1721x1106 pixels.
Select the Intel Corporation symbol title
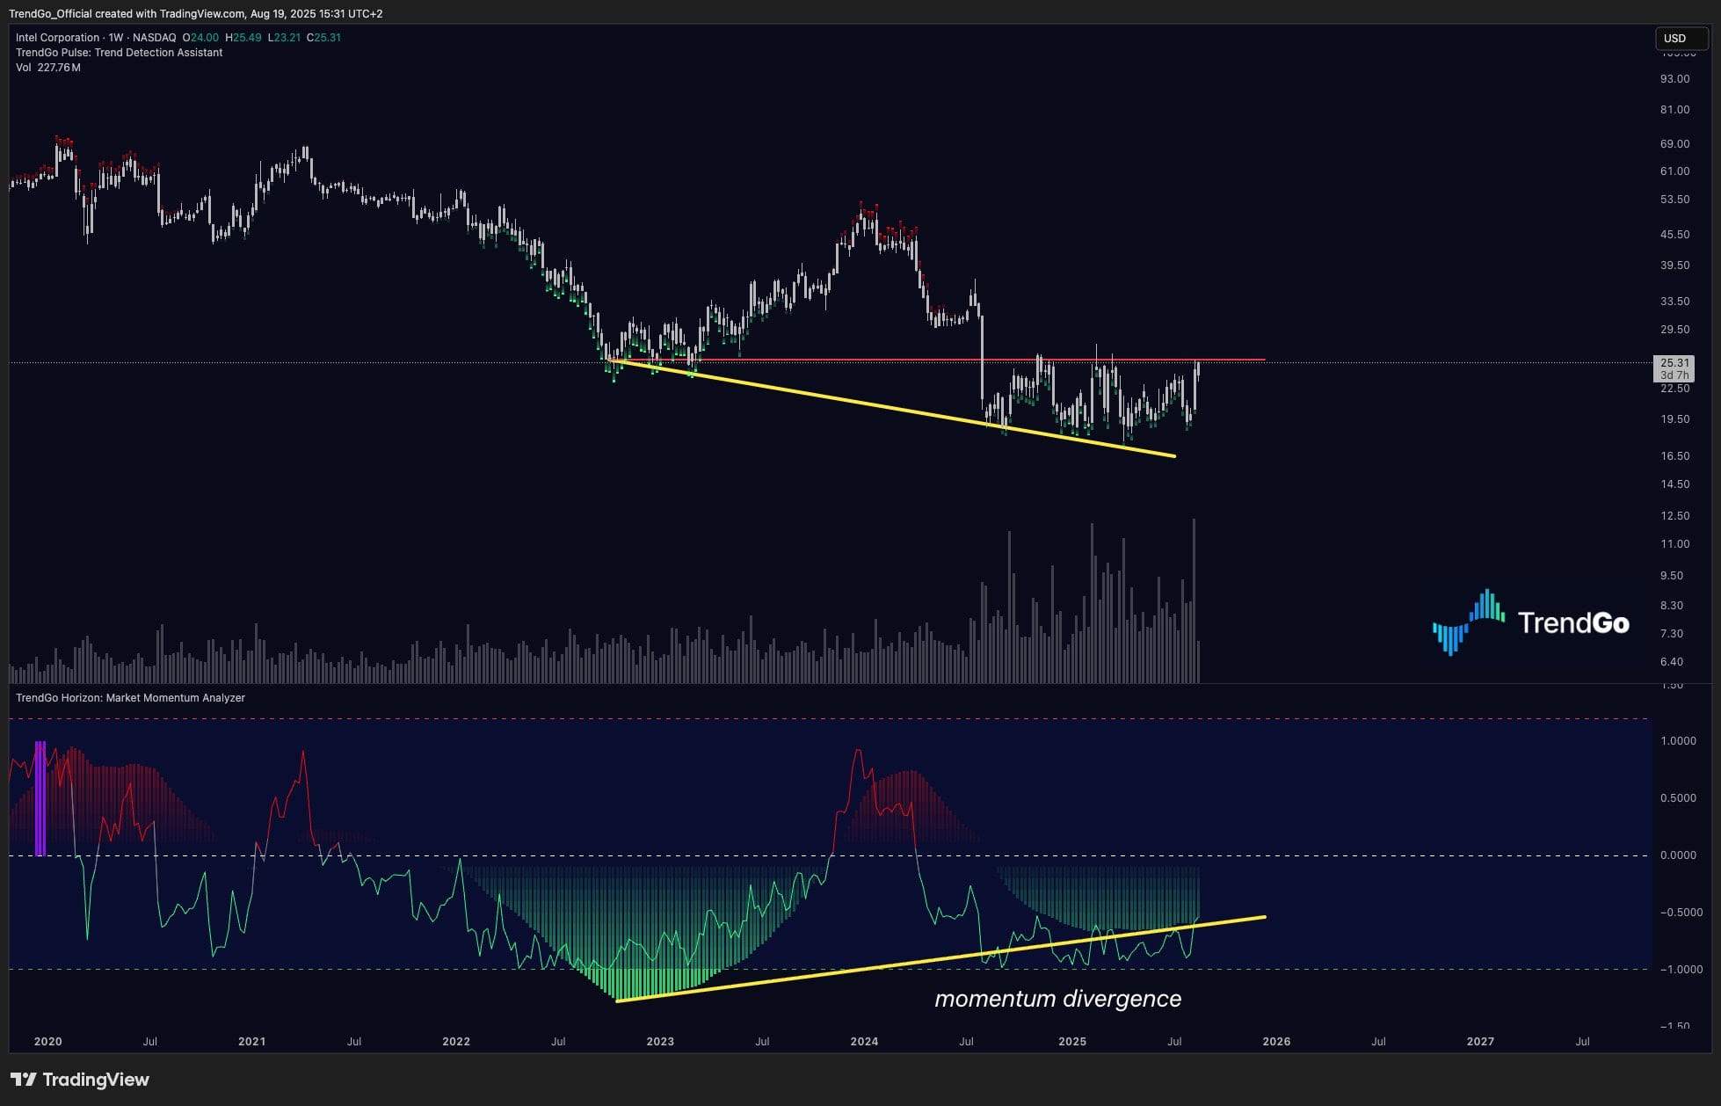tap(57, 38)
